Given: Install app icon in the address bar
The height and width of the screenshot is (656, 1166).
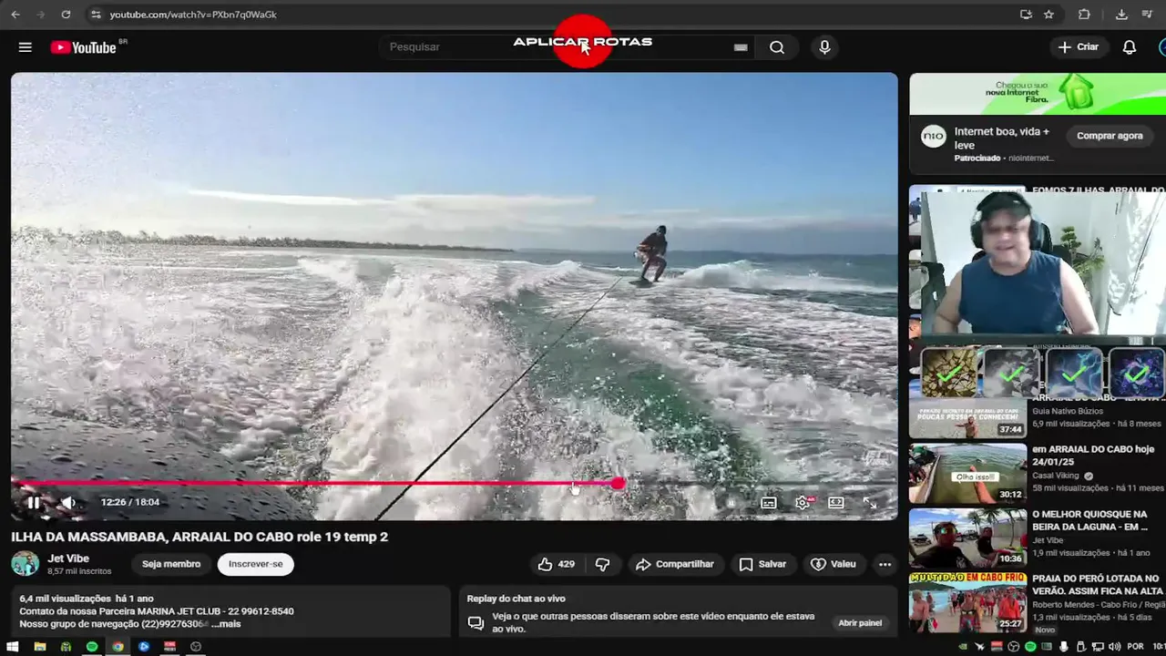Looking at the screenshot, I should 1026,15.
